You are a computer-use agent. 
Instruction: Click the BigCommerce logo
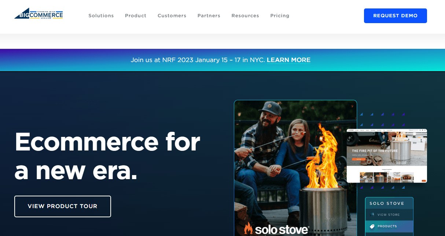point(38,15)
